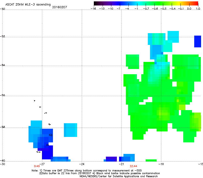Click the color bar tick label '1.0'
Viewport: 203px width, 178px height.
(198, 9)
